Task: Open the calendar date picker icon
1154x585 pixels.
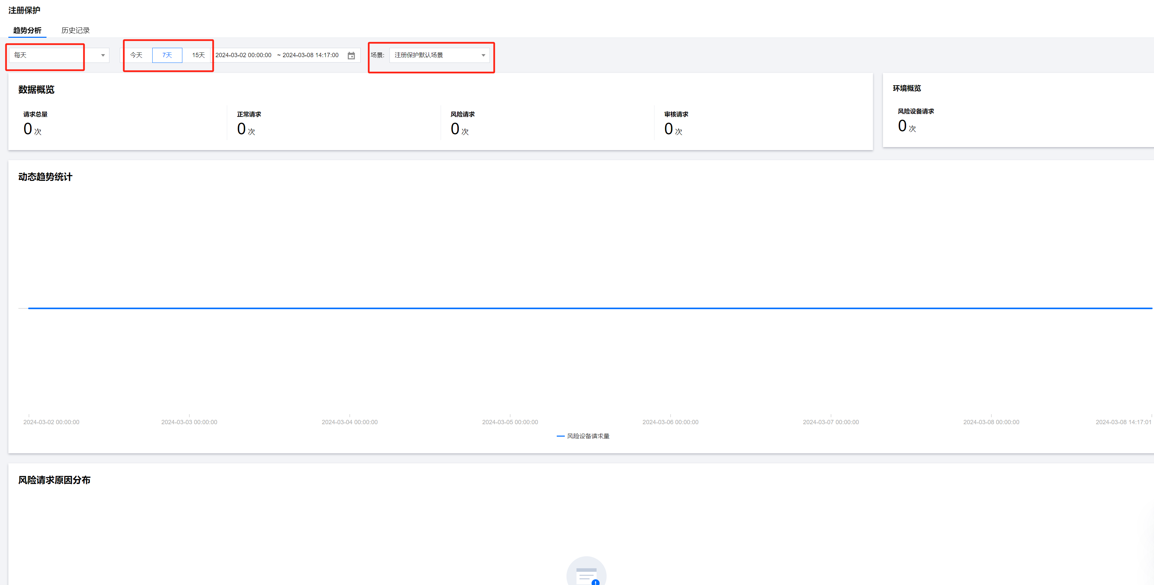Action: (351, 55)
